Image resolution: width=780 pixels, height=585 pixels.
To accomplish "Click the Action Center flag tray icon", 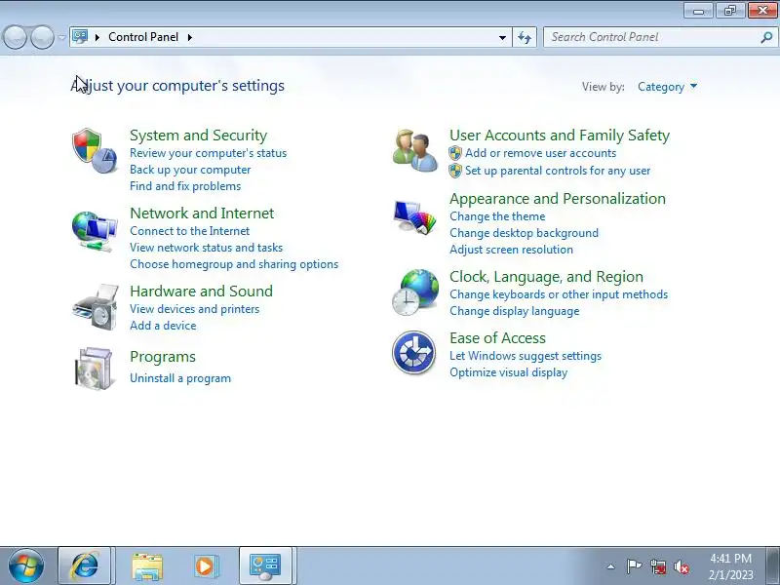I will pos(634,566).
